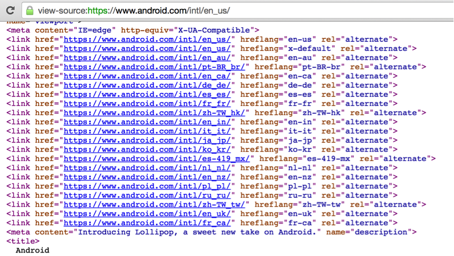This screenshot has height=256, width=454.
Task: Open the pt-BR_br intl link
Action: coord(154,67)
